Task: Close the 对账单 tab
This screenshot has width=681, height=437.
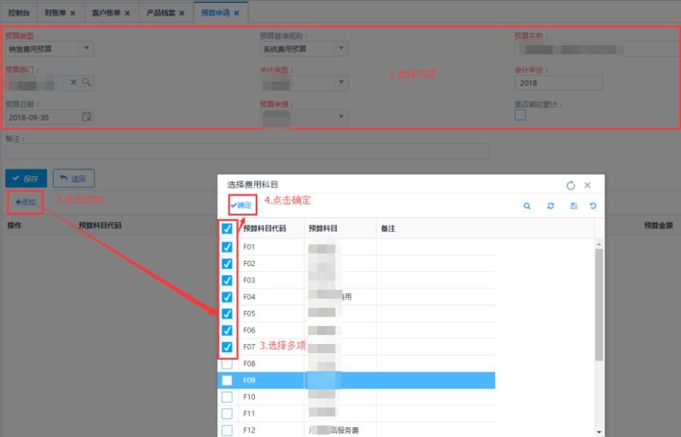Action: pyautogui.click(x=73, y=14)
